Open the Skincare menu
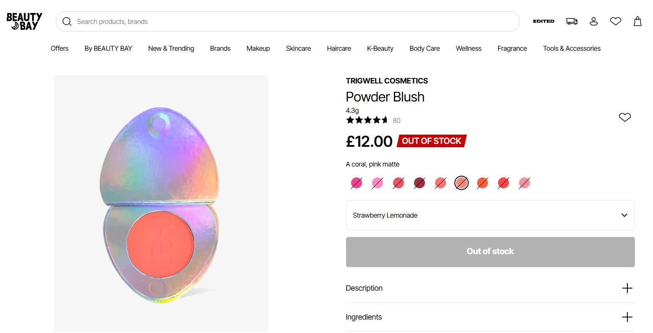This screenshot has height=333, width=653. pos(298,48)
